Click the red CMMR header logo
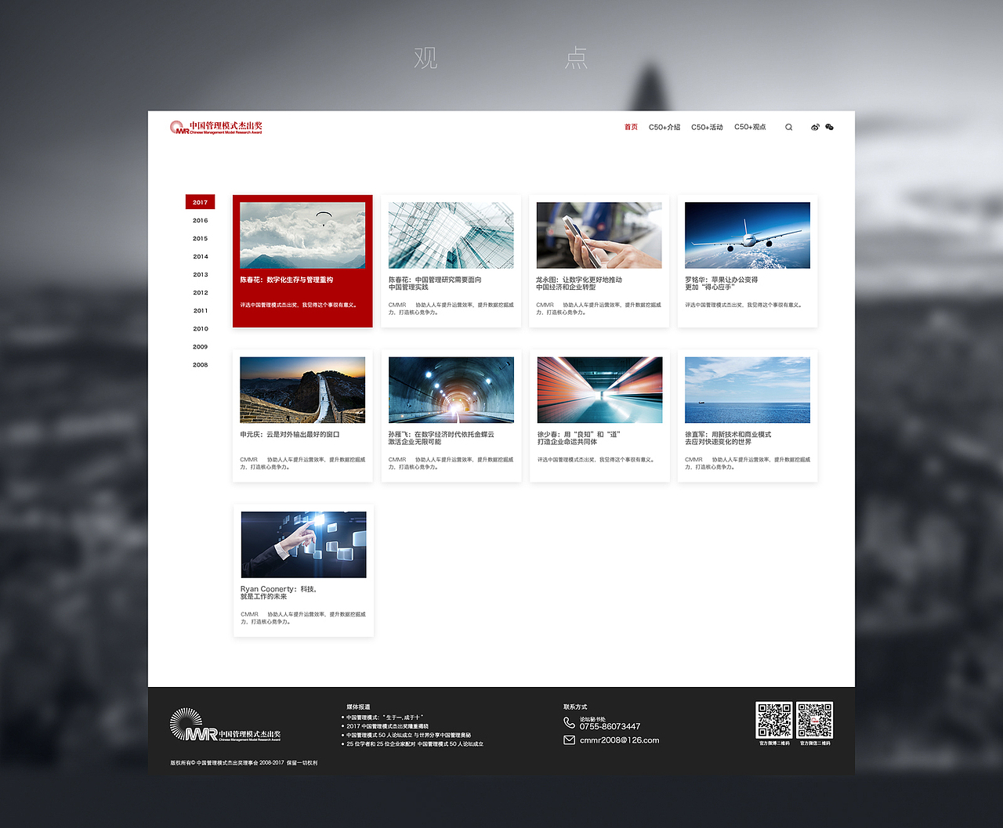Screen dimensions: 1003x828 pyautogui.click(x=216, y=127)
